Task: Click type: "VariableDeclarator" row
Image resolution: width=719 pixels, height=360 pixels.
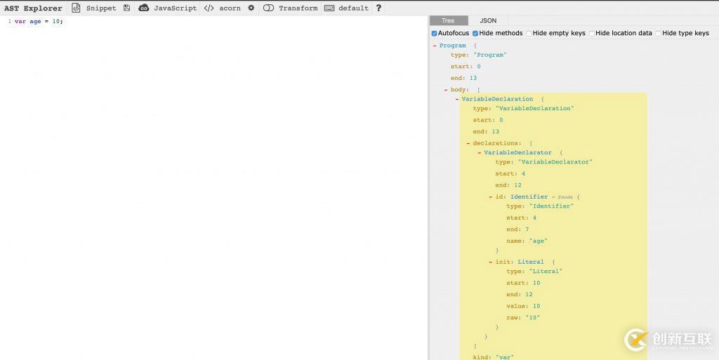Action: pos(544,162)
